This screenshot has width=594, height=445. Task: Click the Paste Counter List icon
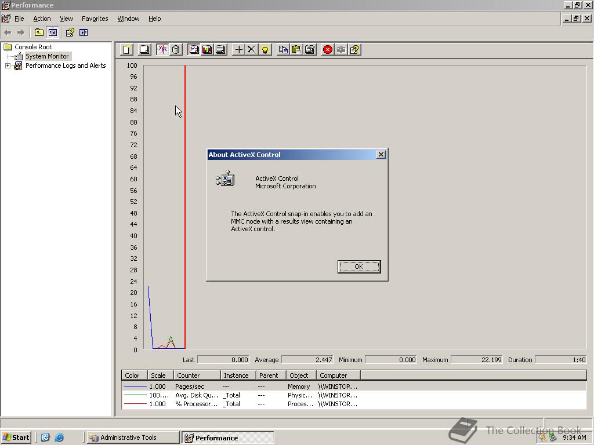[x=296, y=50]
